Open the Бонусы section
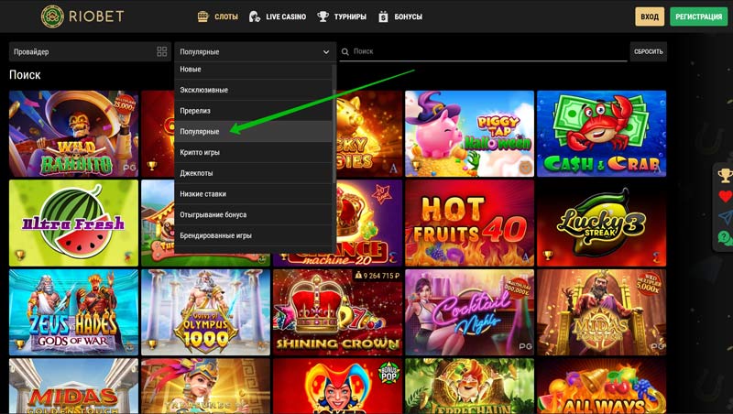The width and height of the screenshot is (733, 414). 401,16
